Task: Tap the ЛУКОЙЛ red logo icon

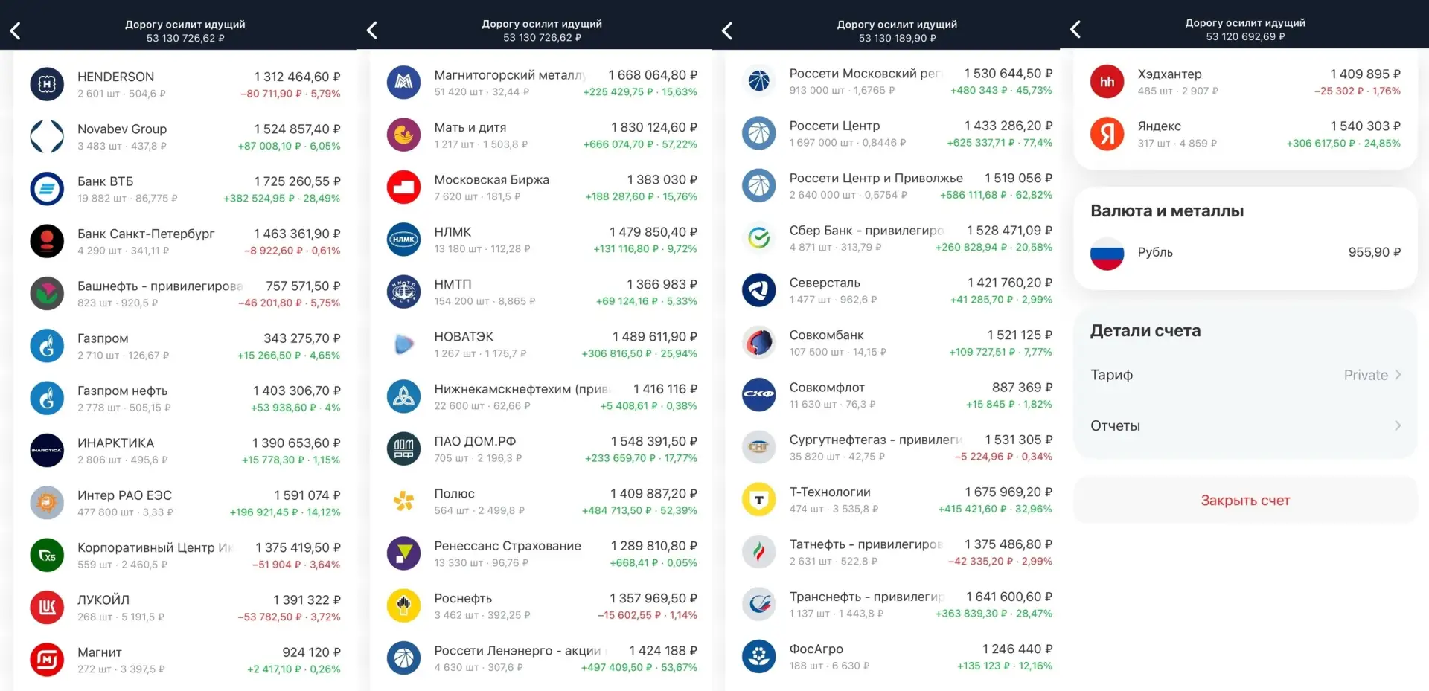Action: (x=47, y=608)
